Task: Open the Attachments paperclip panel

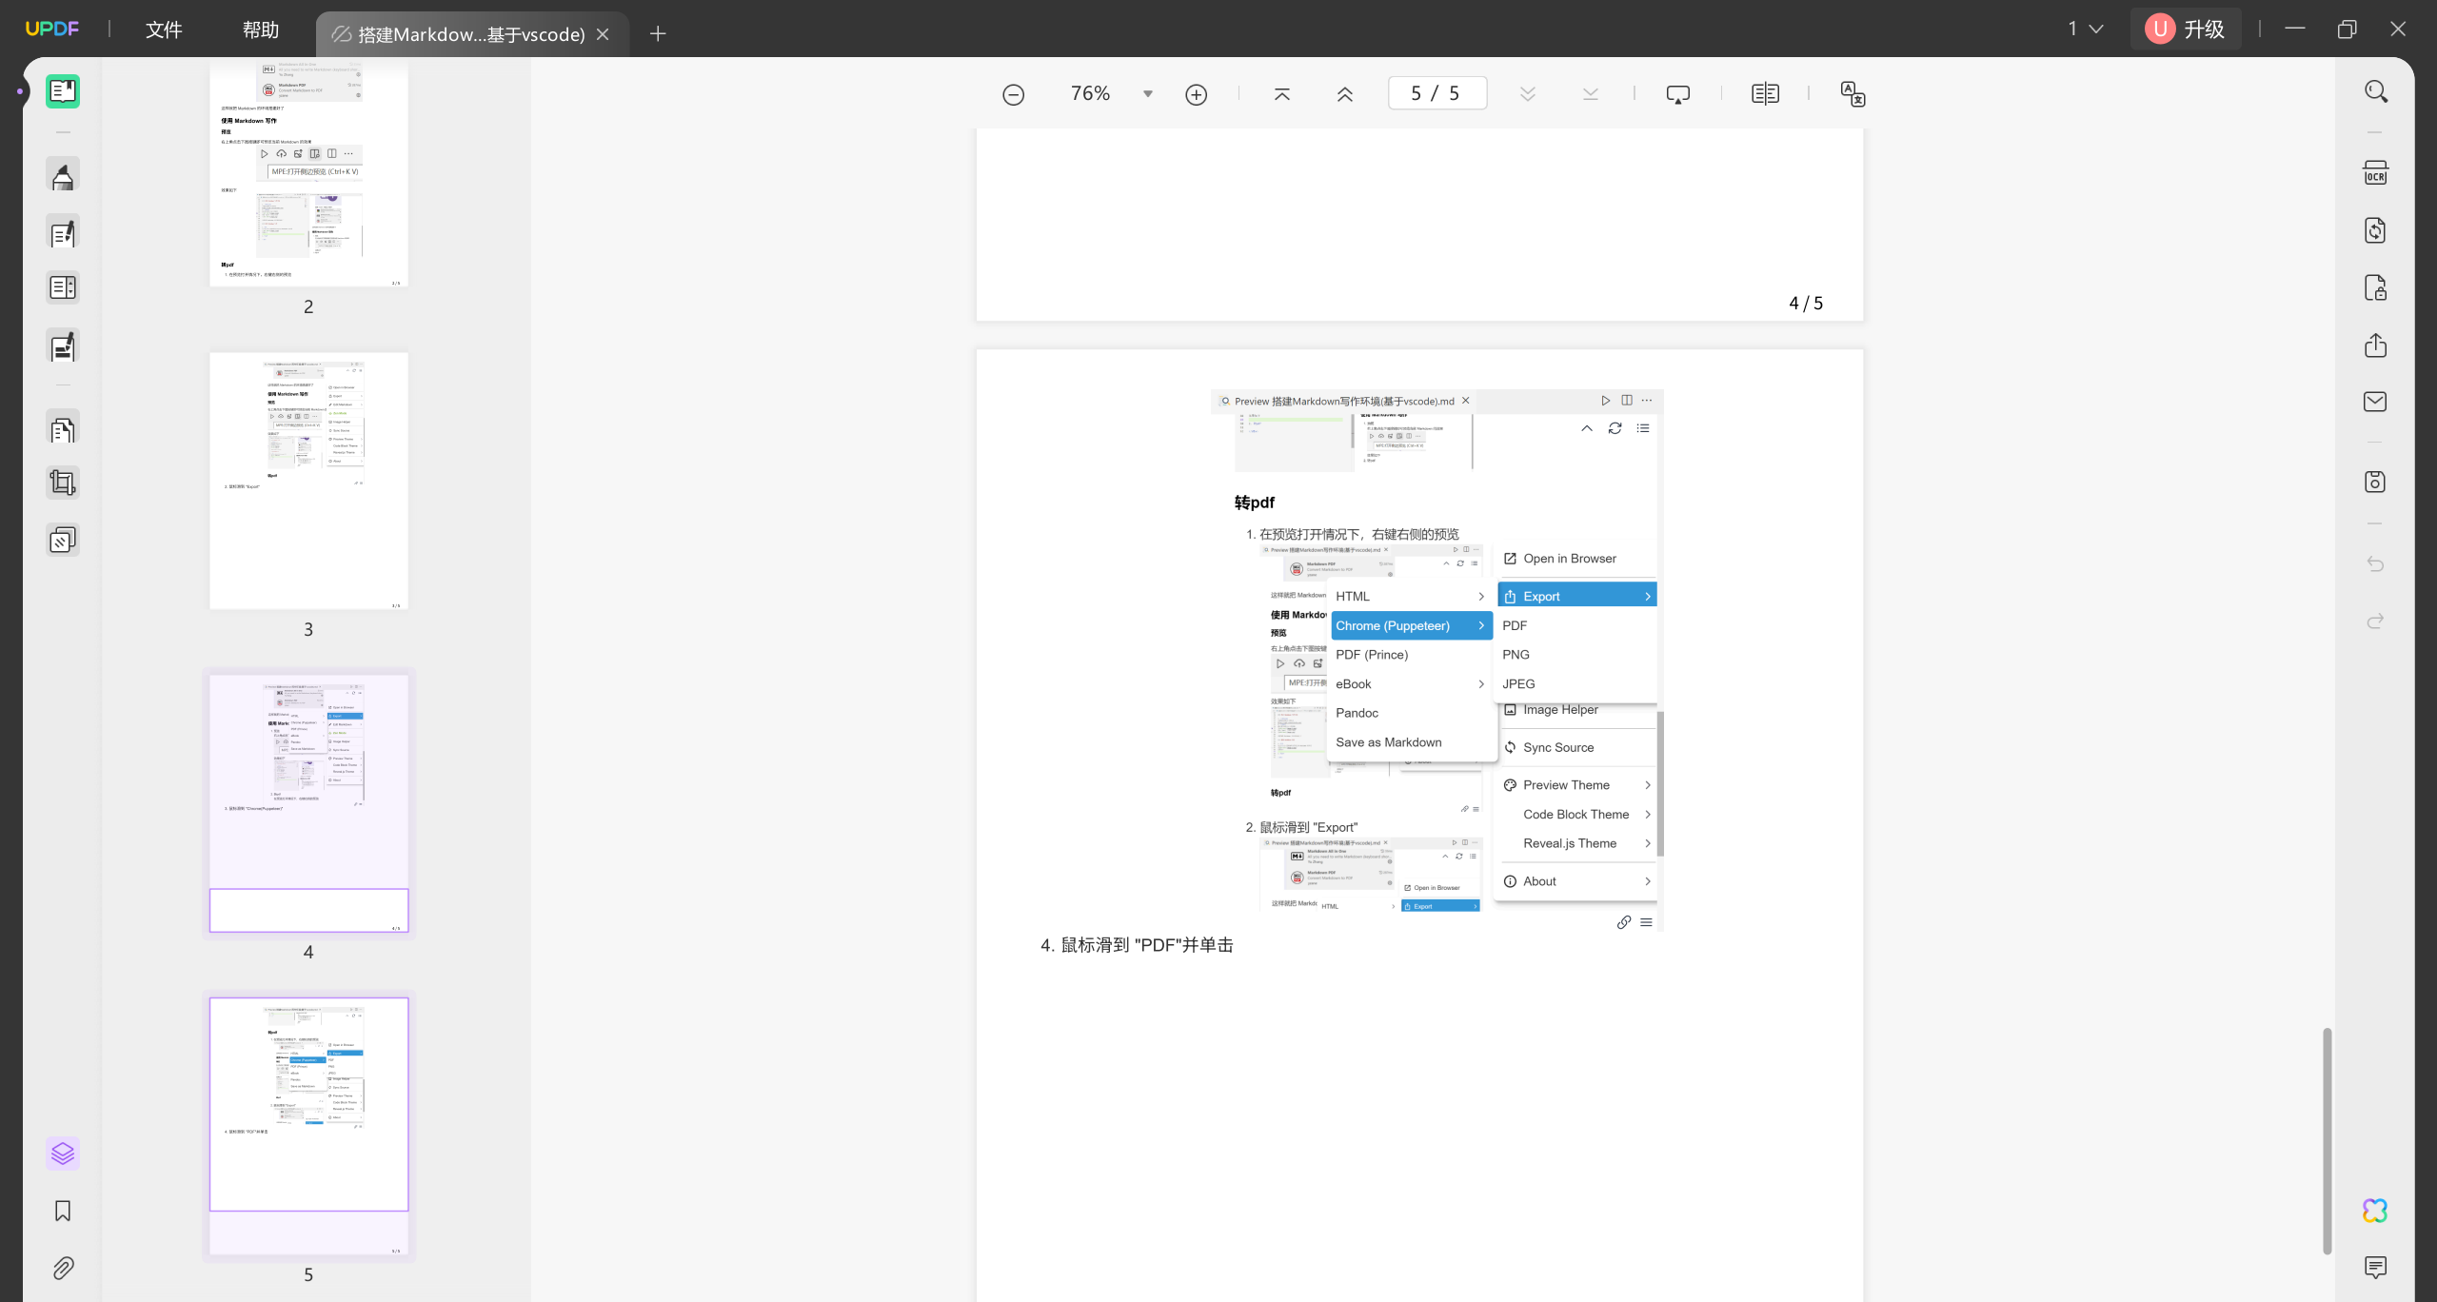Action: point(63,1268)
